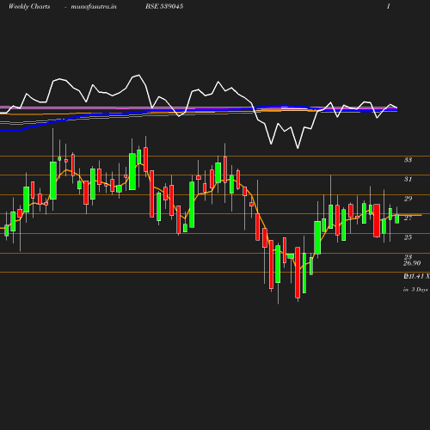Click the last green candlestick on the chart
The height and width of the screenshot is (430, 430).
tap(397, 218)
